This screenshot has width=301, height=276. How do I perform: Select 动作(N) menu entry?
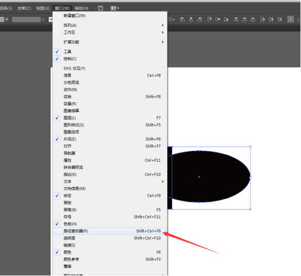110,90
